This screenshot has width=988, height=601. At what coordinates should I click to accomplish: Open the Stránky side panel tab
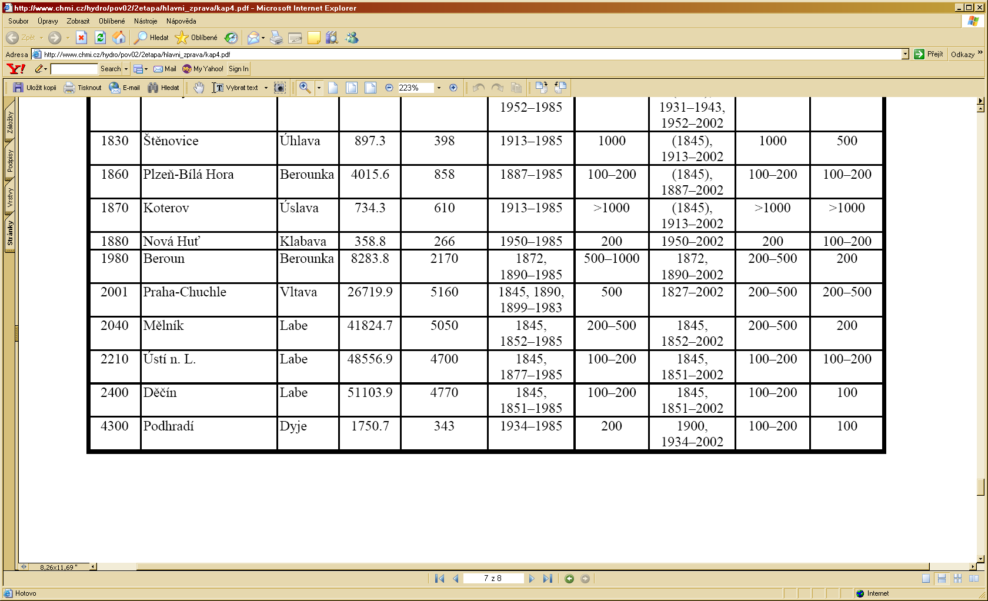10,233
